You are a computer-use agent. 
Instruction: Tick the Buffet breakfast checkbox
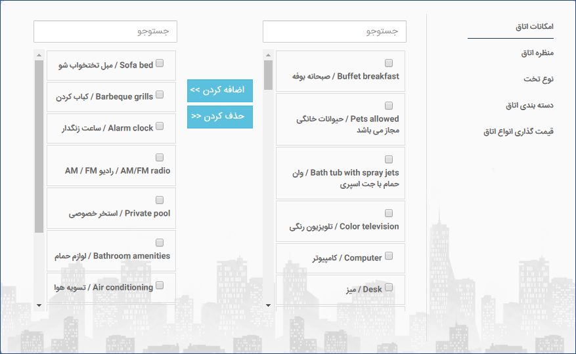point(389,63)
